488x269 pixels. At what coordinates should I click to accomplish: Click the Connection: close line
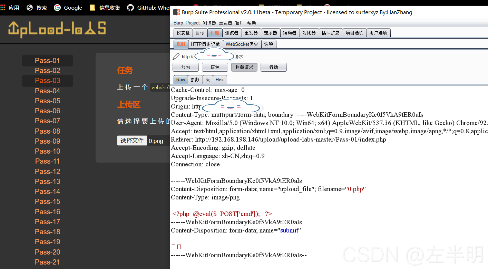[x=195, y=164]
